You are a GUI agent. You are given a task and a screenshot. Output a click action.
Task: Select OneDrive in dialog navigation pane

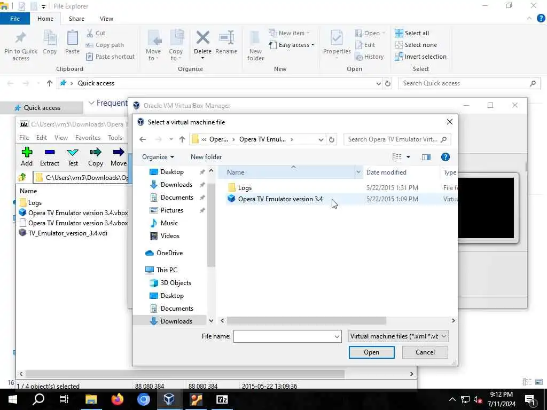coord(164,253)
